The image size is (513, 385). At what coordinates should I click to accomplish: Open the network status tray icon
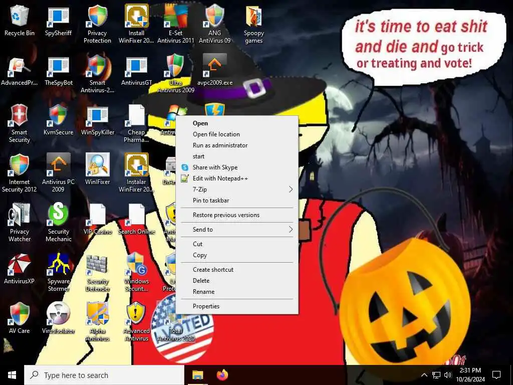coord(436,375)
